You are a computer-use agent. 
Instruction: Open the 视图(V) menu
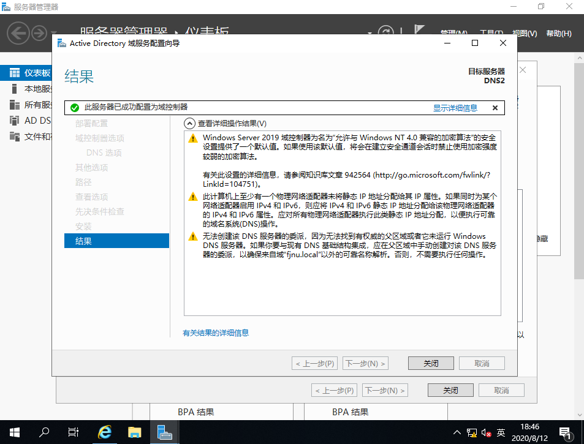[525, 33]
